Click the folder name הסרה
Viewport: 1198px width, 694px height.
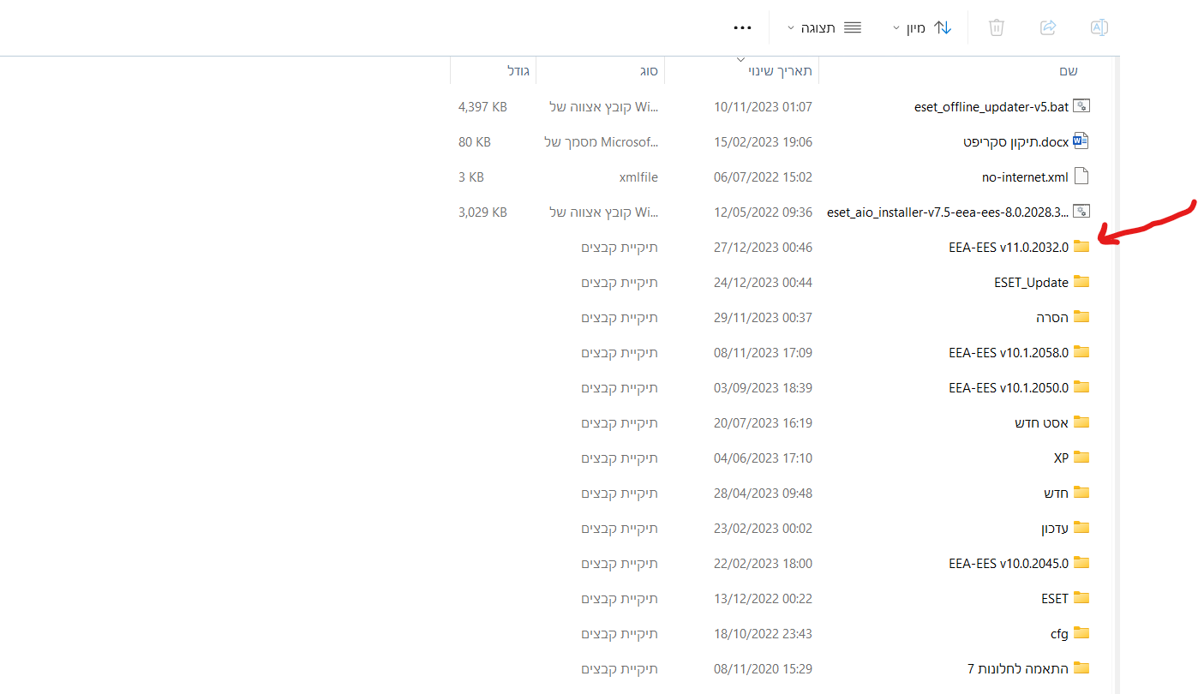point(1052,318)
